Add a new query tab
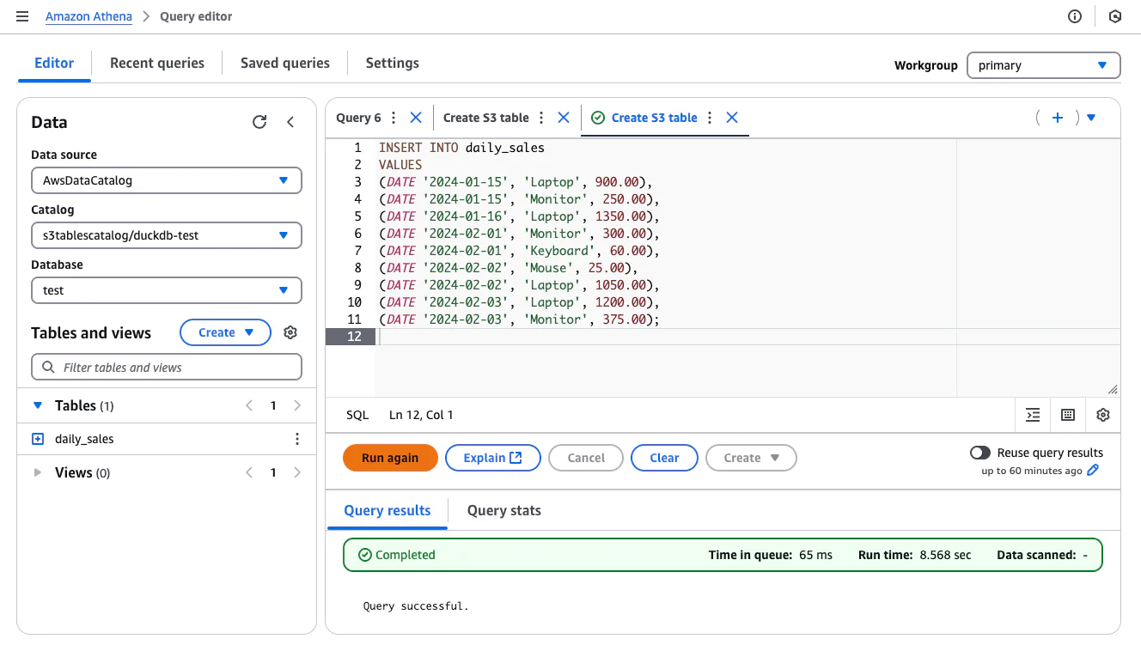 pos(1058,118)
